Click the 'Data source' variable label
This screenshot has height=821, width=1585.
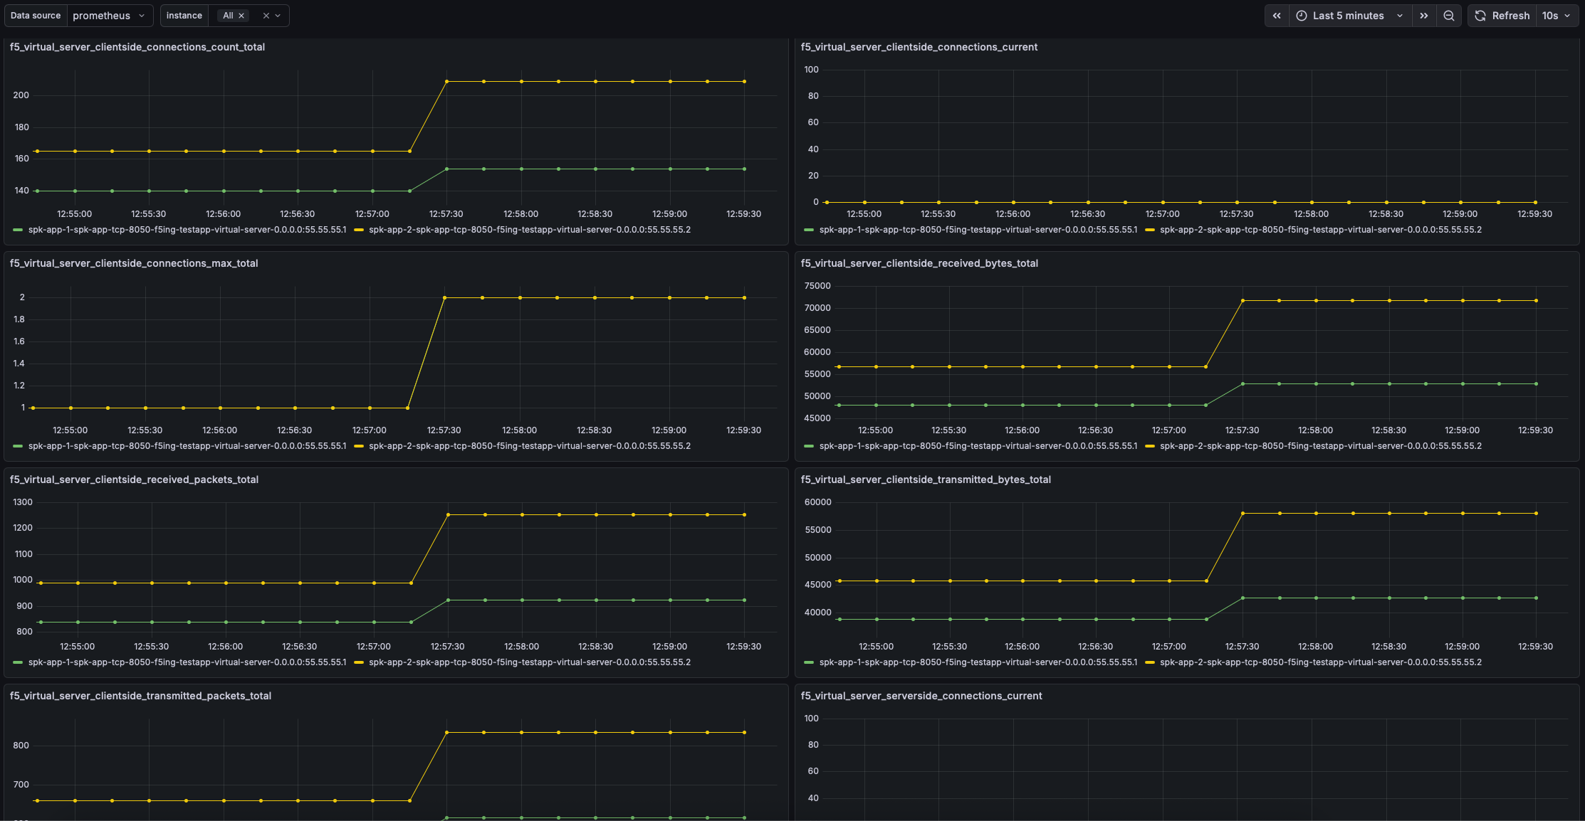(x=36, y=16)
